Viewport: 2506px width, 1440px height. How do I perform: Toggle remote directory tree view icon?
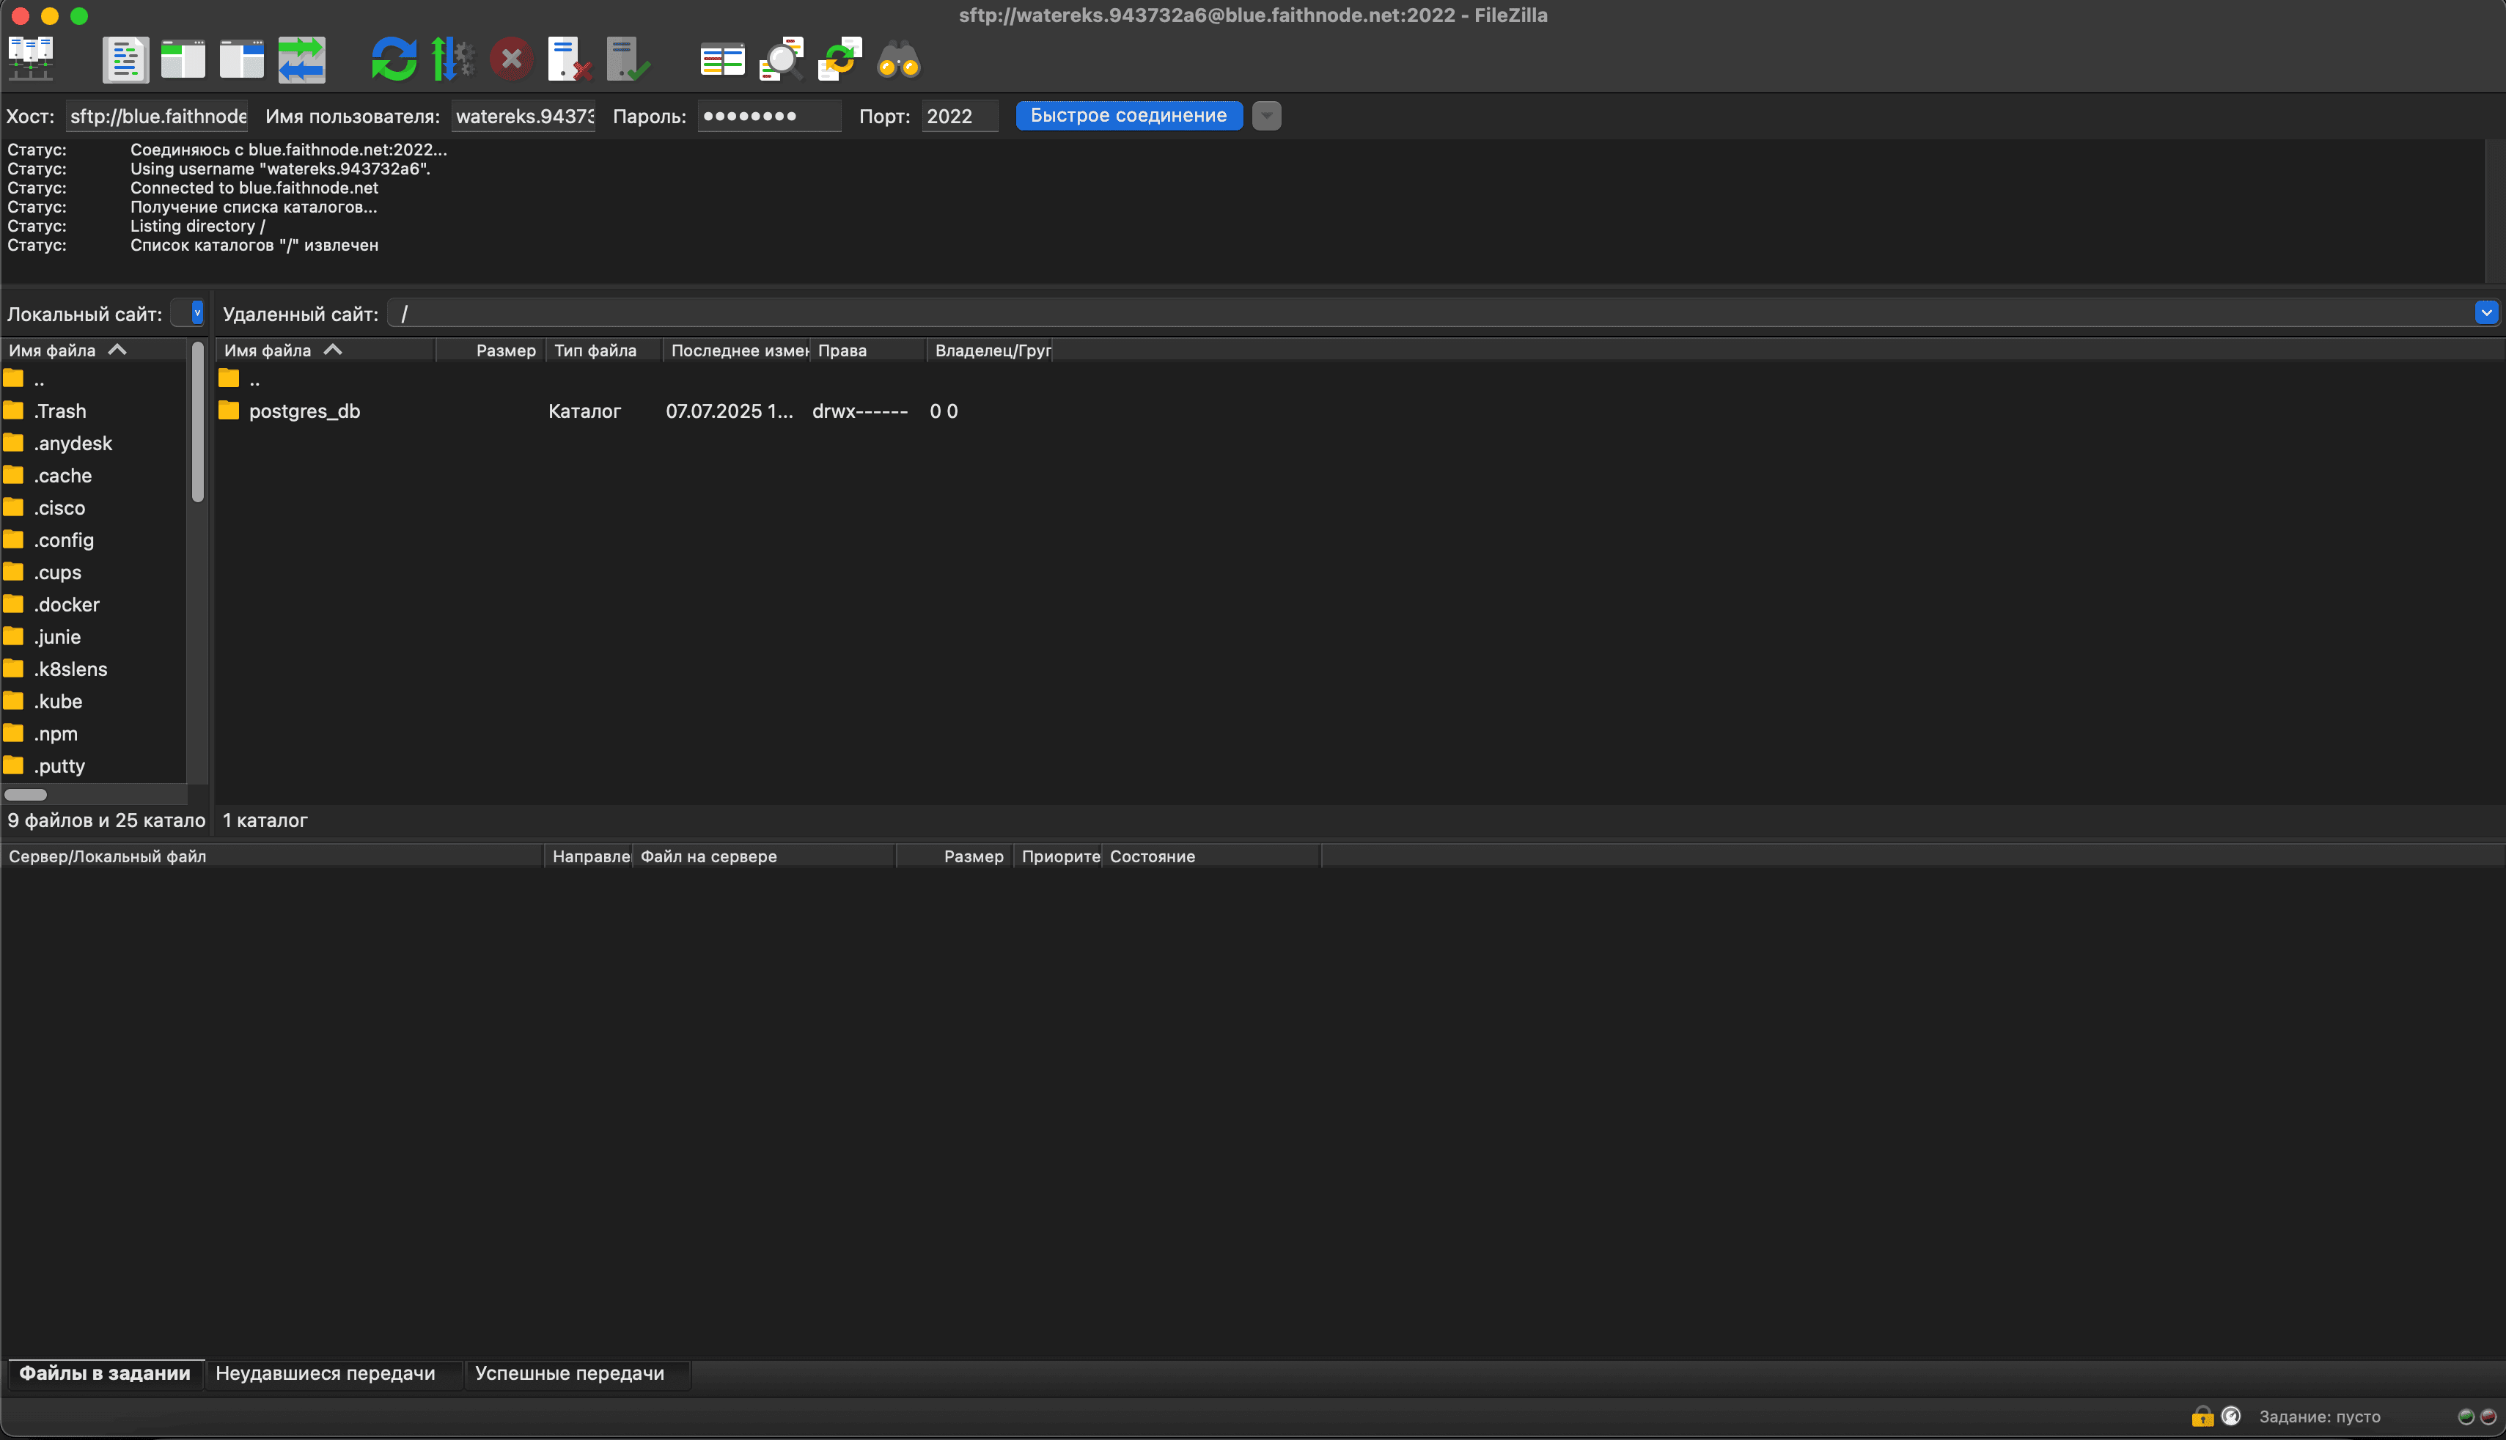click(x=241, y=59)
